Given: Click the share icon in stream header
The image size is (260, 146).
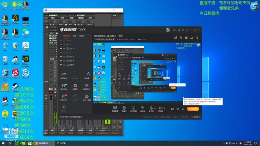Looking at the screenshot, I should 197,38.
